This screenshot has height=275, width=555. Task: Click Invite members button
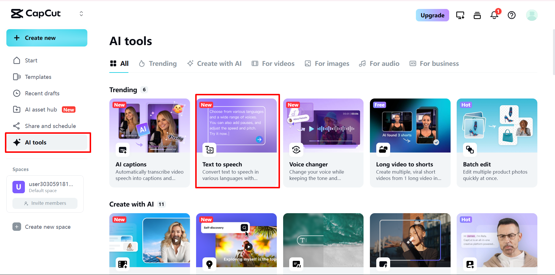pos(45,203)
